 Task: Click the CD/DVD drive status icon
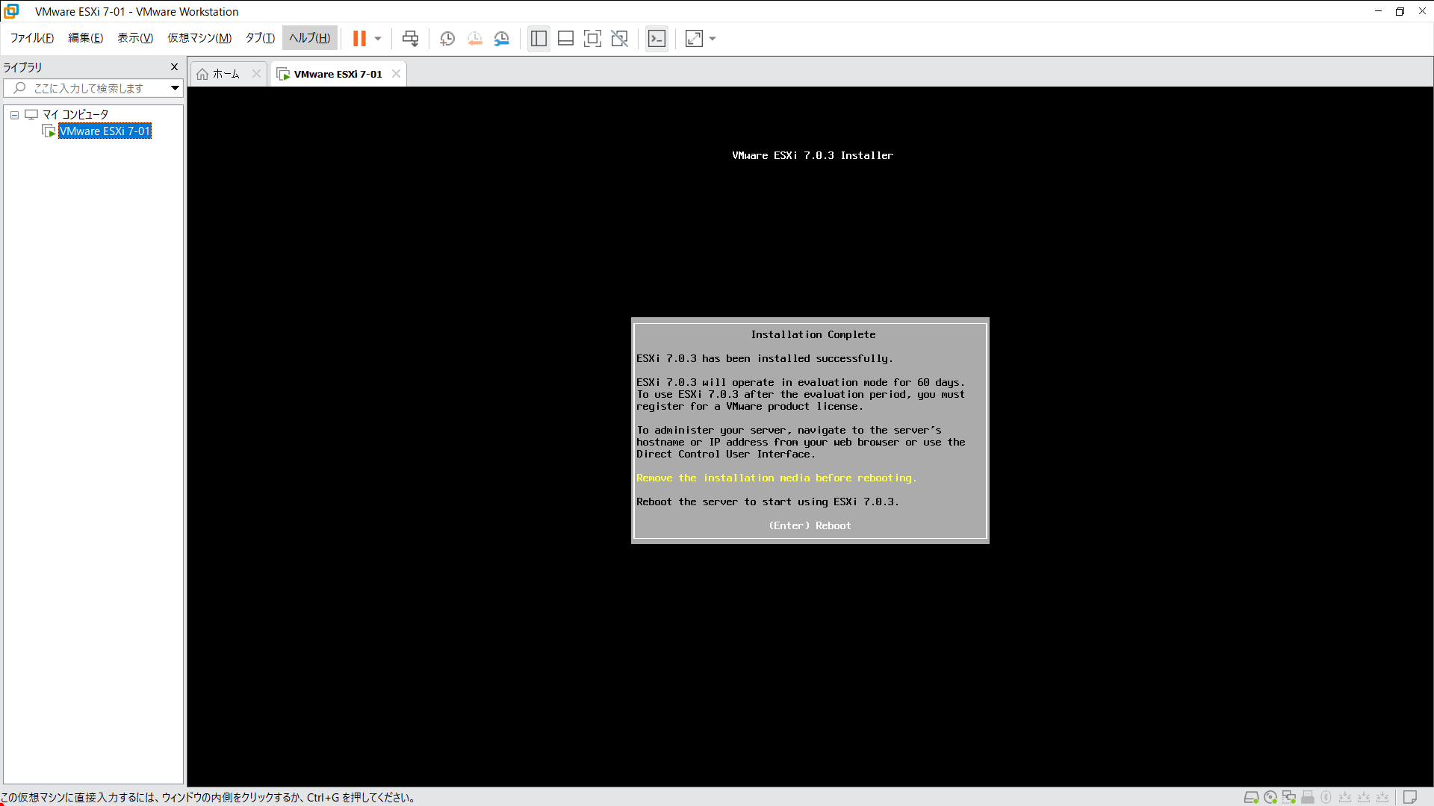pyautogui.click(x=1270, y=797)
